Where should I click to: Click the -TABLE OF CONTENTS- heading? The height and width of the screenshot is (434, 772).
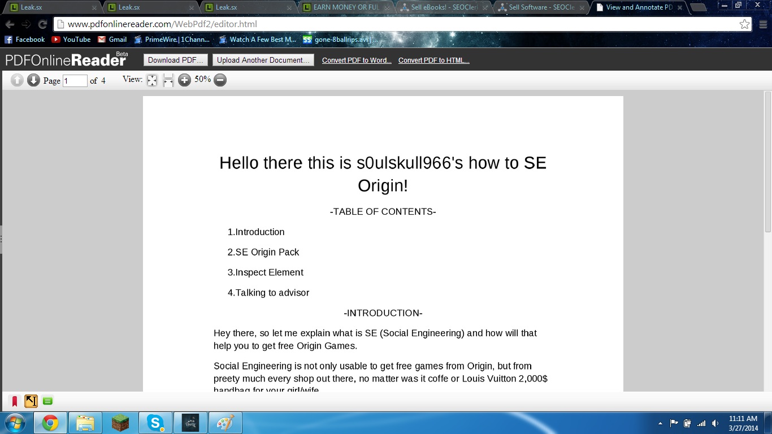[383, 212]
